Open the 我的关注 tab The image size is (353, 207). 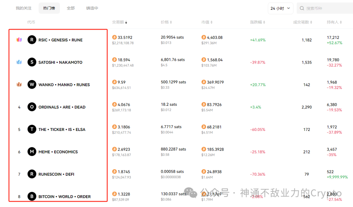pyautogui.click(x=24, y=8)
